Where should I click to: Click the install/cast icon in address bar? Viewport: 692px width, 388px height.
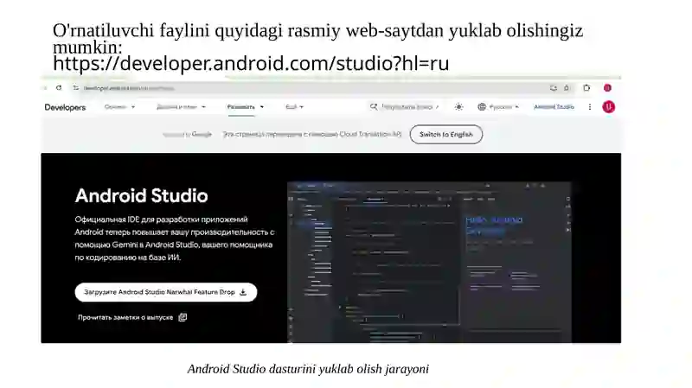(x=554, y=88)
